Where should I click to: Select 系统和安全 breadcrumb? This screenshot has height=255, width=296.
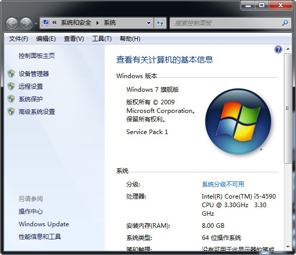[x=76, y=23]
